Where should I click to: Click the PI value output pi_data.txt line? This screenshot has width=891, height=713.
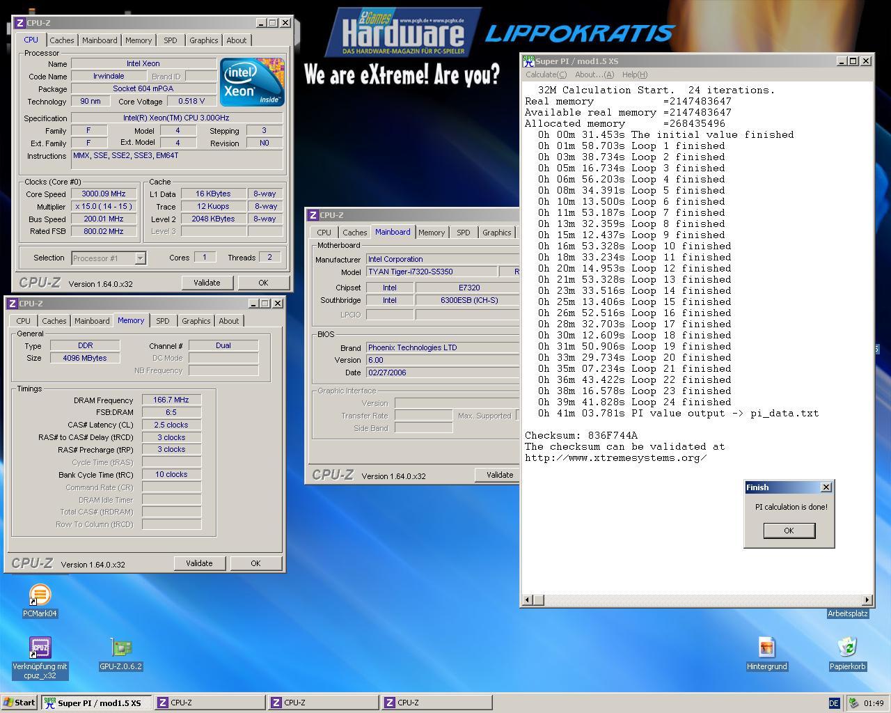pyautogui.click(x=678, y=414)
